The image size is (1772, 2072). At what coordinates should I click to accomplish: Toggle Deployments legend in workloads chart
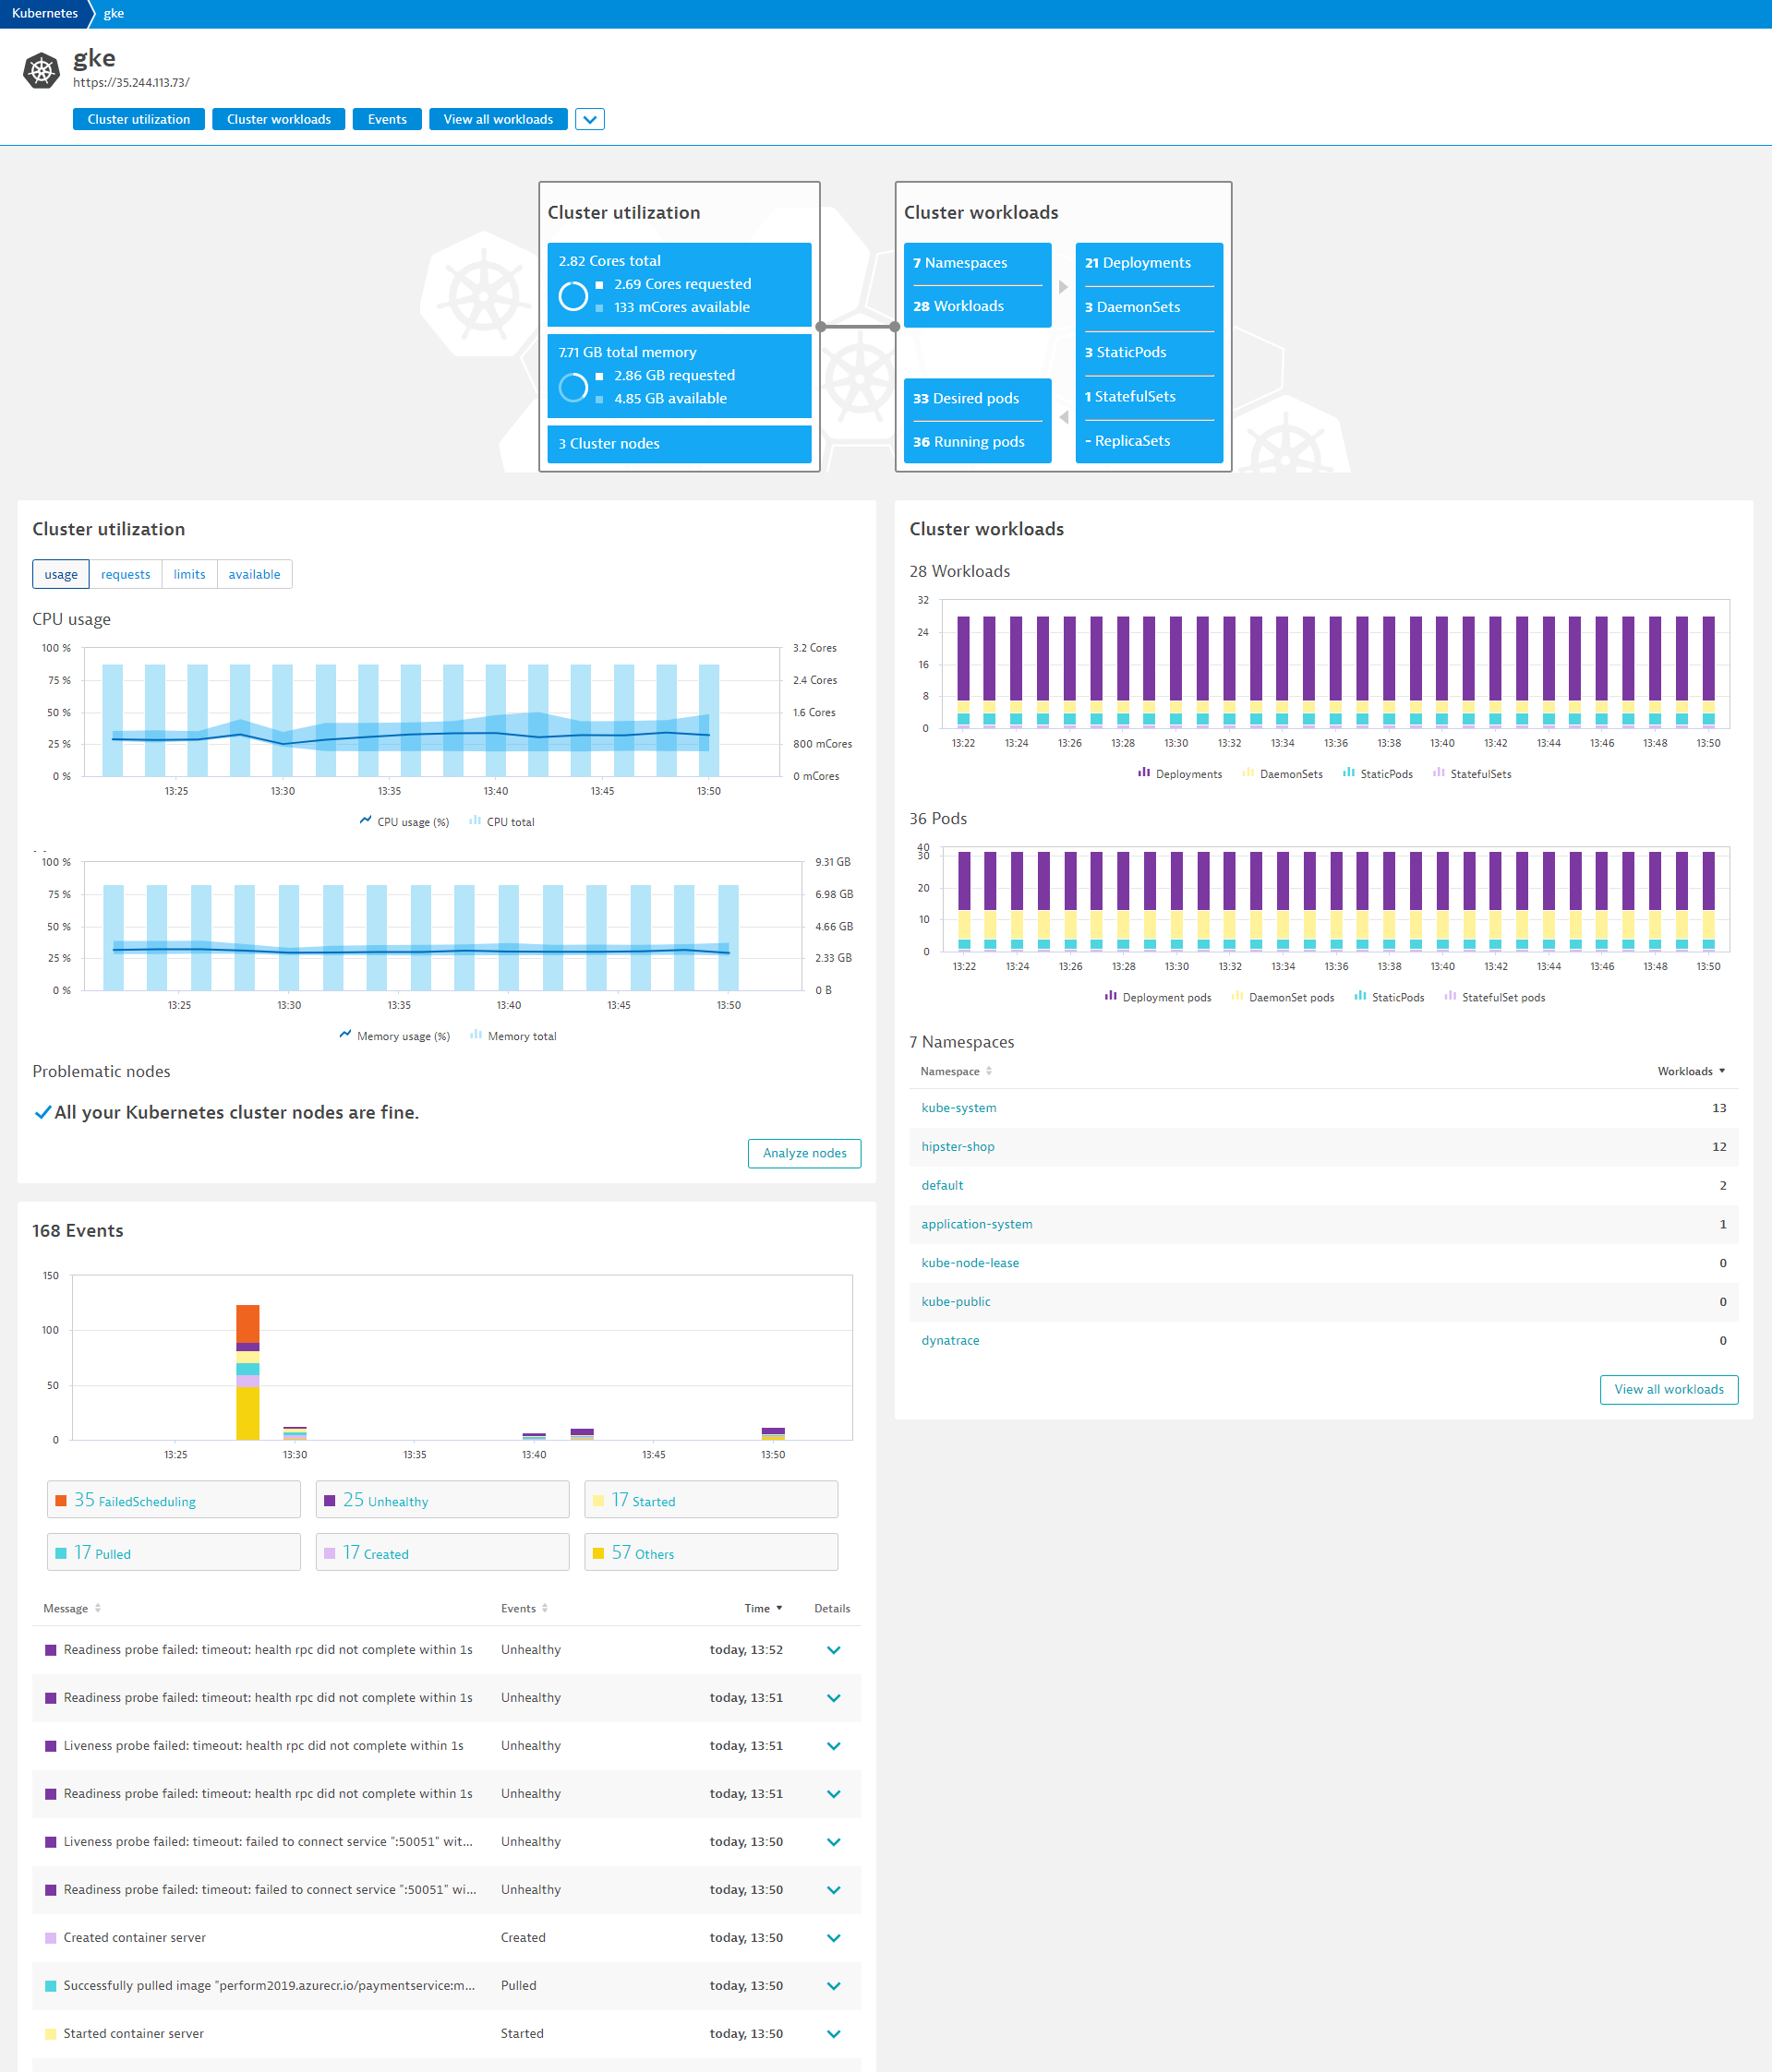tap(1180, 774)
